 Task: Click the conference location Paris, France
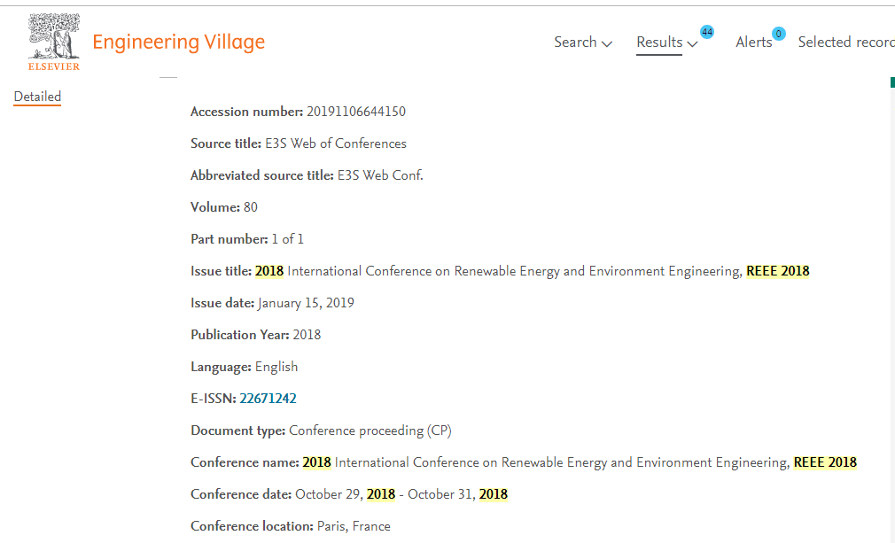pos(354,526)
